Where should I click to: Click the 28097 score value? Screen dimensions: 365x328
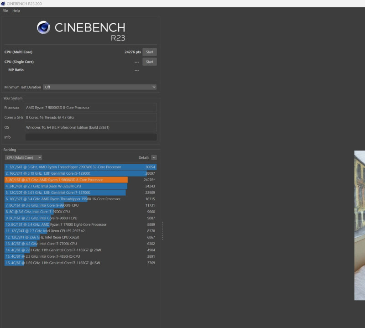pos(150,173)
